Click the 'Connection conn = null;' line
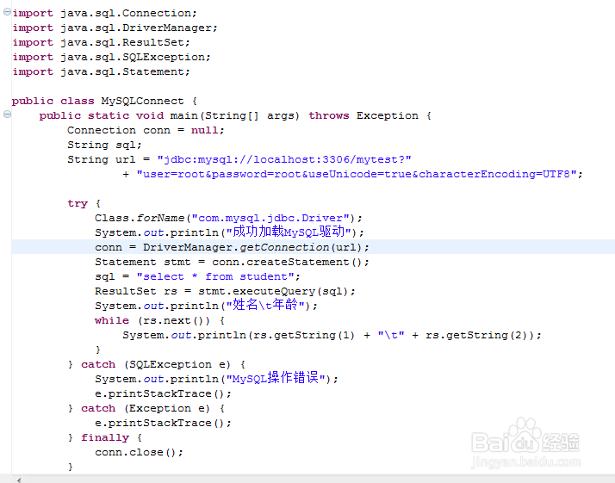 pos(146,130)
